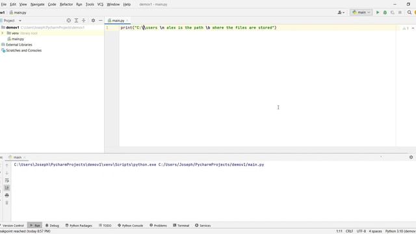Viewport: 416px width, 234px height.
Task: Open the Window menu
Action: point(113,5)
